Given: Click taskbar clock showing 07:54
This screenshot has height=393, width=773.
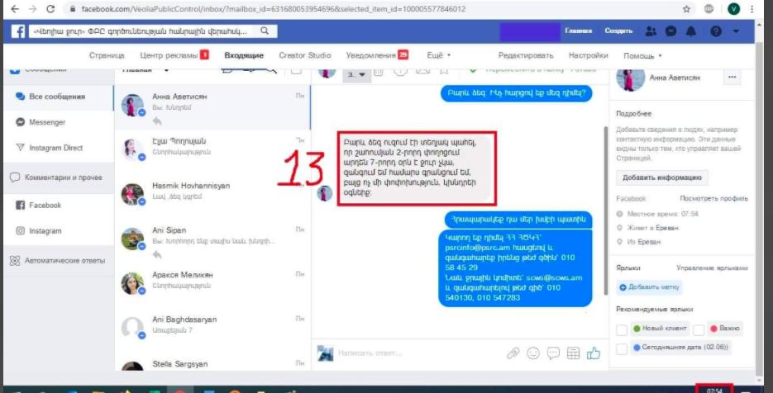Looking at the screenshot, I should [x=714, y=390].
